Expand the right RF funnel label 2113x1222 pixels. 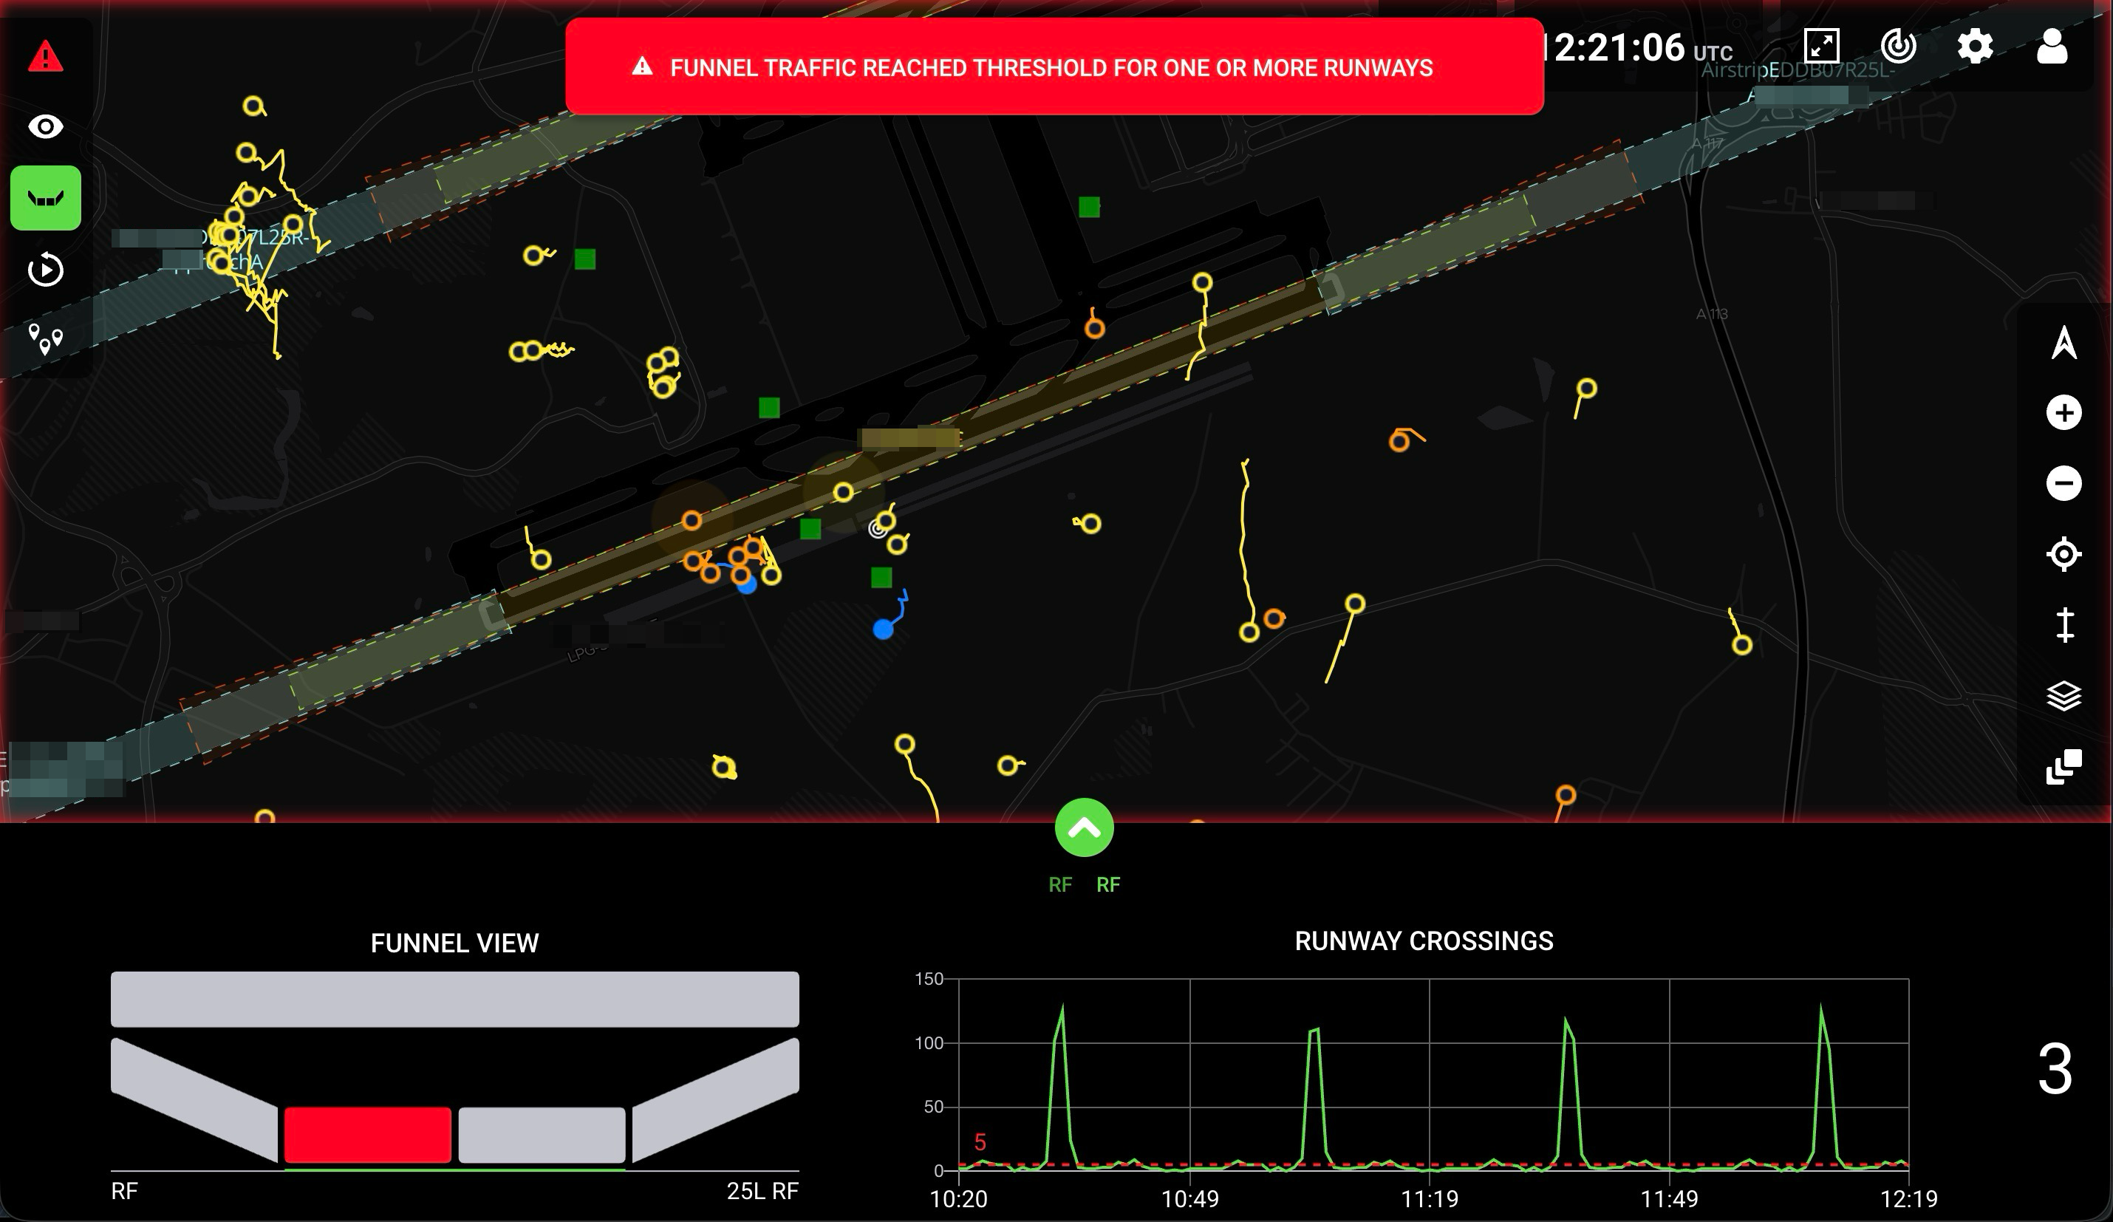tap(1108, 884)
